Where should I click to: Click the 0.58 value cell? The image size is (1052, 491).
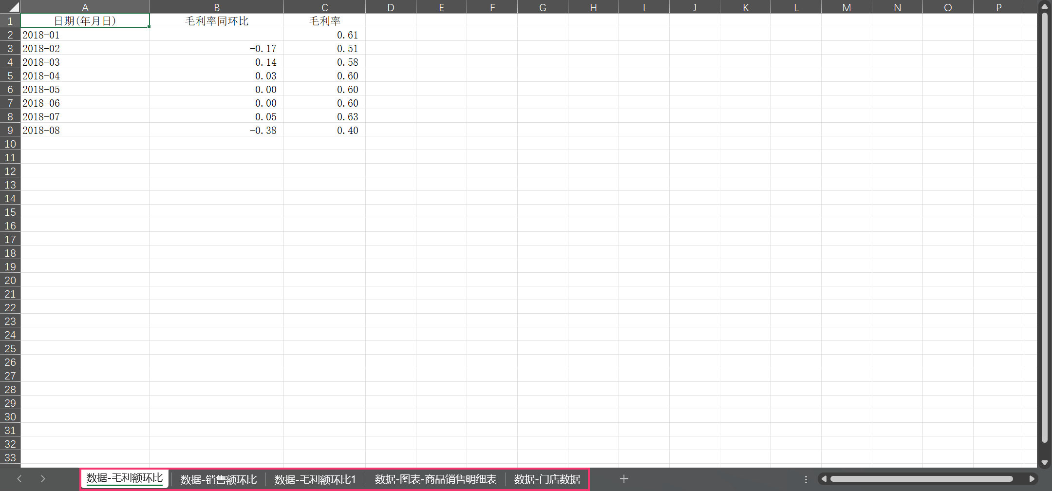(x=325, y=62)
